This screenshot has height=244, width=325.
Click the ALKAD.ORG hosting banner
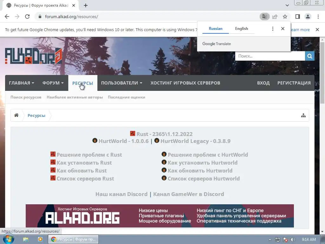160,216
